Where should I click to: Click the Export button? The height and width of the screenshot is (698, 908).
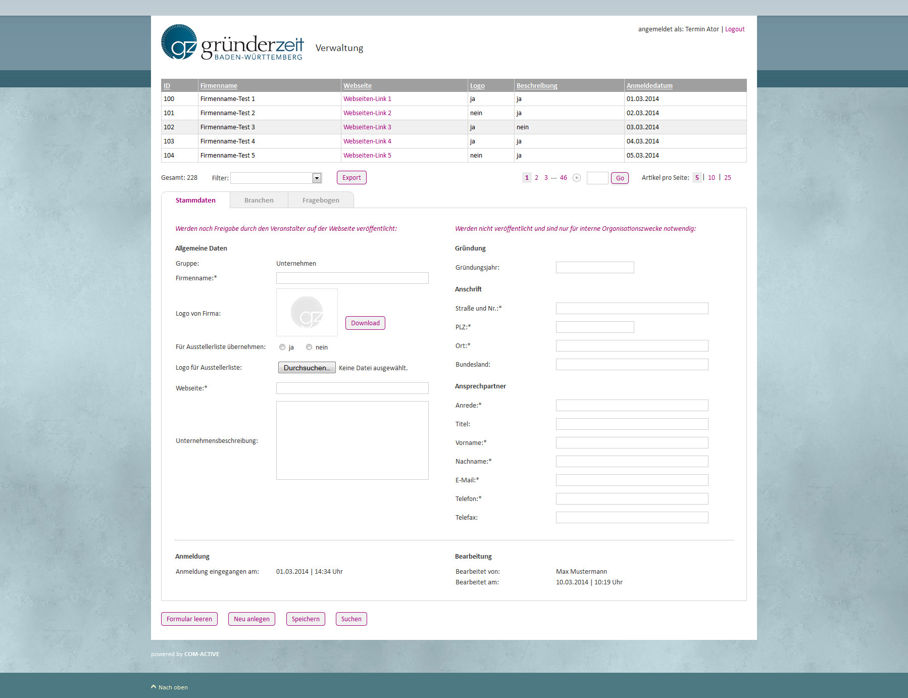pos(351,178)
